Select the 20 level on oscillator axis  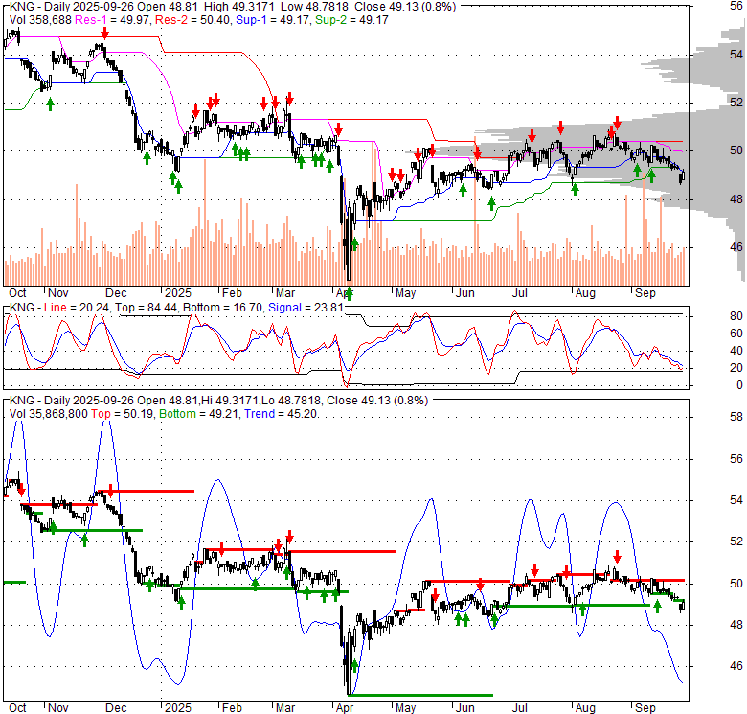pyautogui.click(x=736, y=368)
